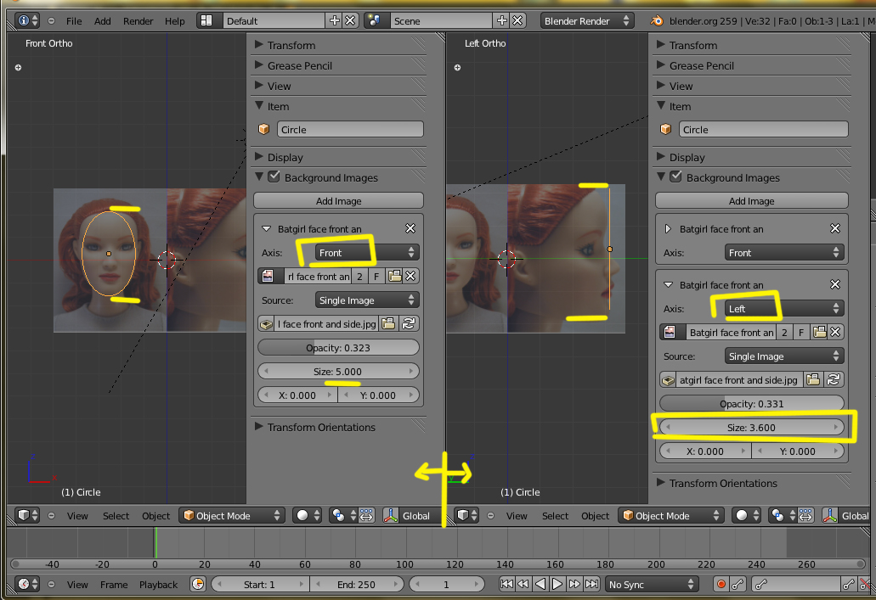Collapse pulldown menus in Info header
Screen dimensions: 876x600
click(51, 20)
